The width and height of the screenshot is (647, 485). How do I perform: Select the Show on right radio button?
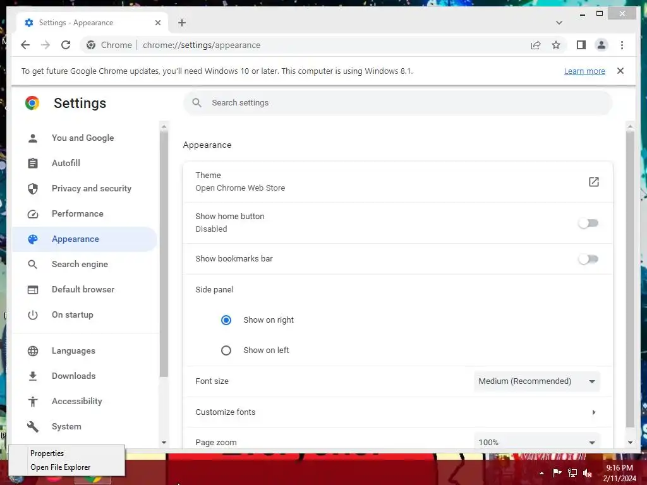click(x=226, y=320)
